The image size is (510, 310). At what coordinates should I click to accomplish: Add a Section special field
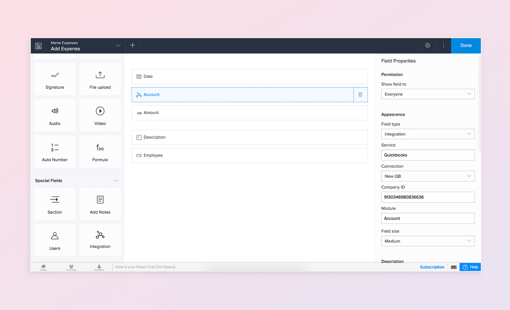(x=55, y=204)
